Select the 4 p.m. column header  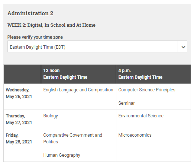[x=153, y=74]
